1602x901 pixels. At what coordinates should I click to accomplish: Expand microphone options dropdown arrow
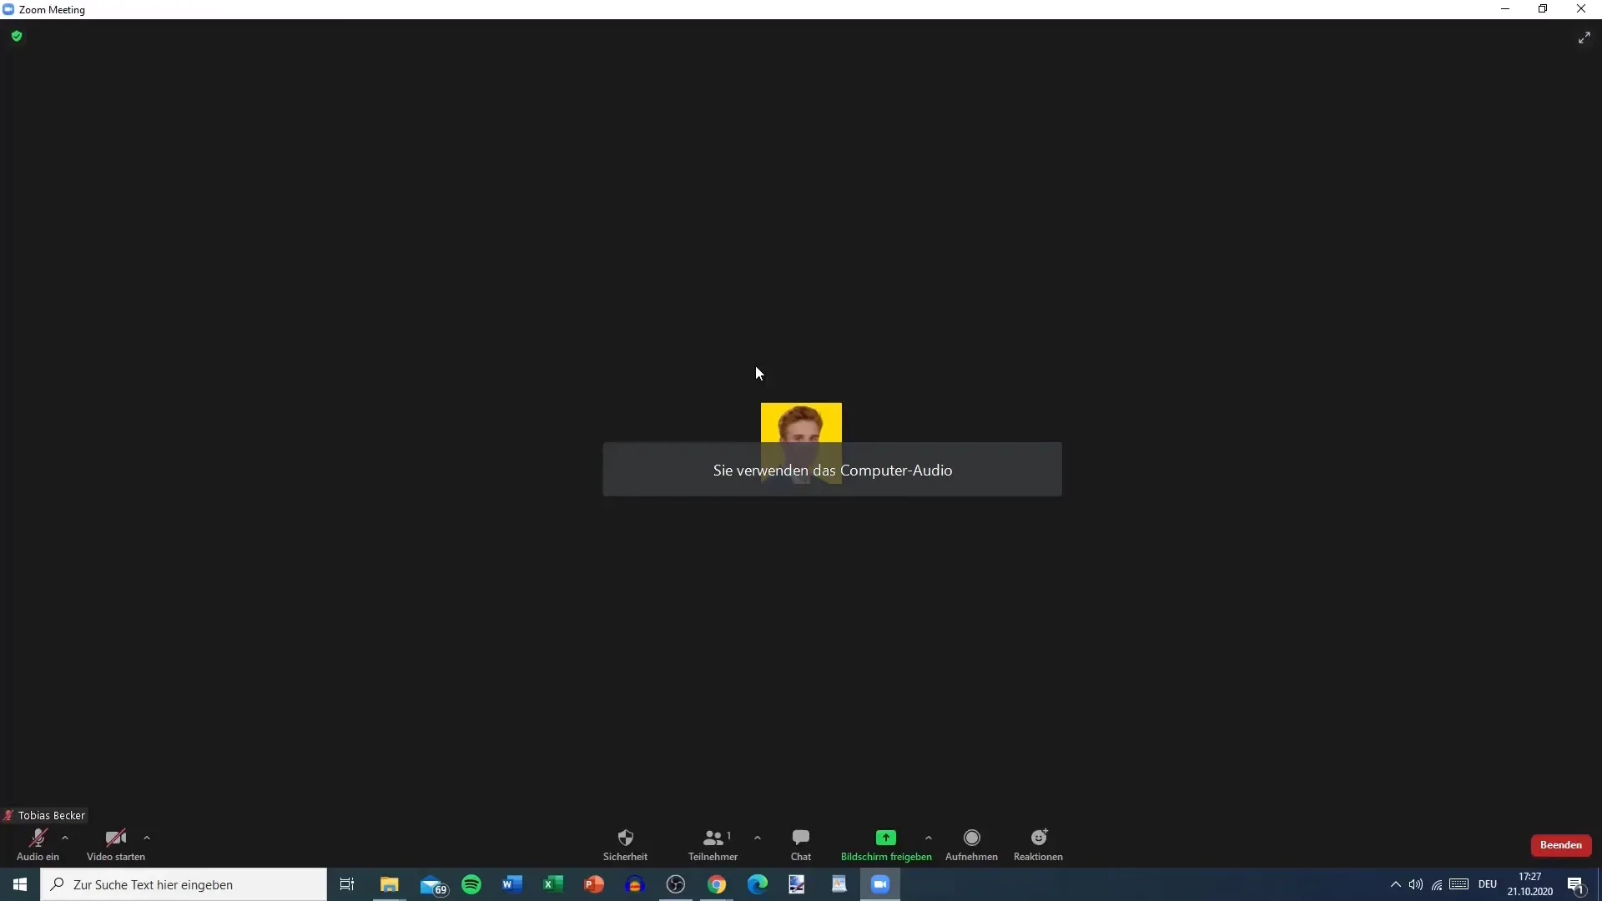[x=63, y=838]
